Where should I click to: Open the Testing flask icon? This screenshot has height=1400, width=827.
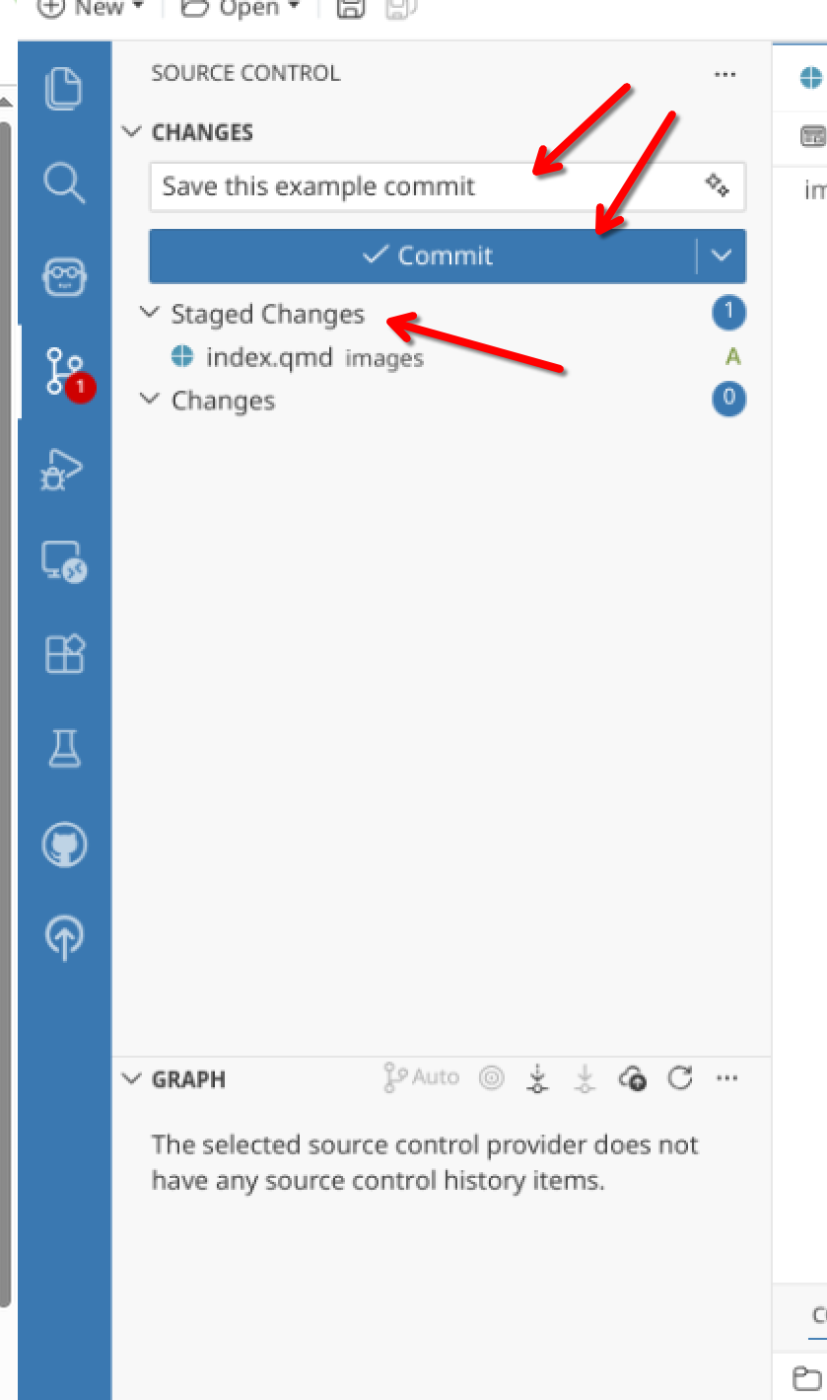(x=65, y=749)
